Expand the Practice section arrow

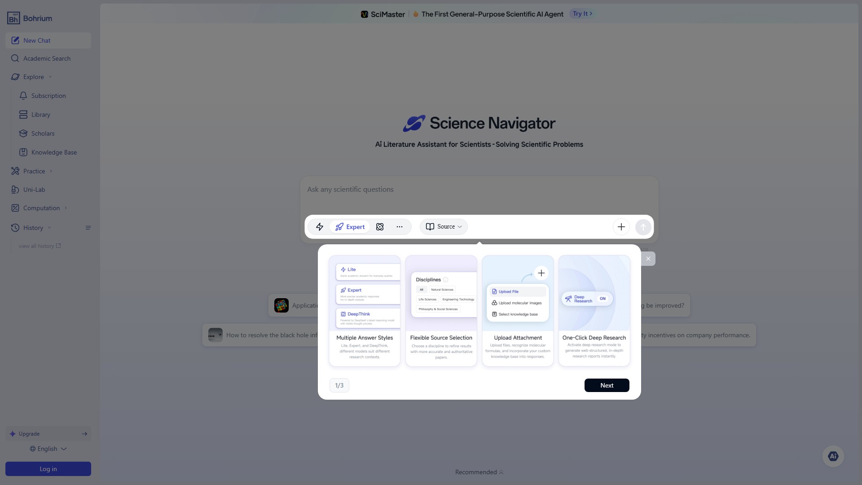pyautogui.click(x=51, y=171)
